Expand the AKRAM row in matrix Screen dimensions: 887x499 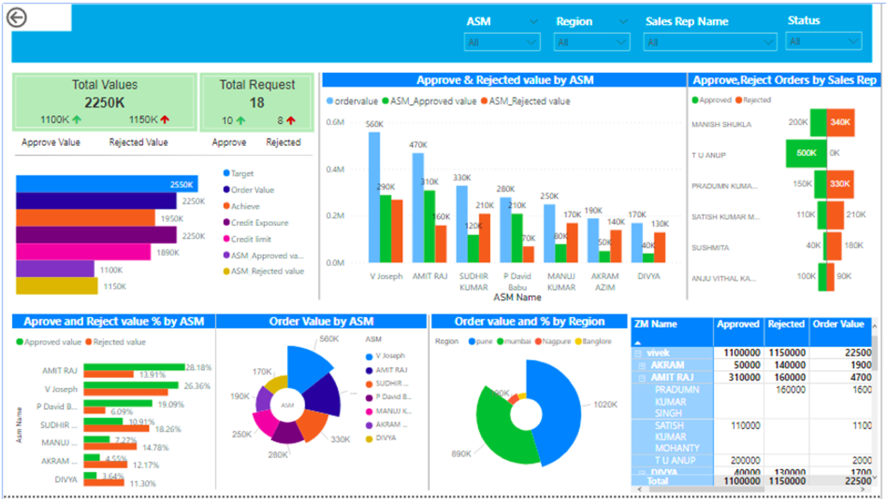tap(642, 365)
